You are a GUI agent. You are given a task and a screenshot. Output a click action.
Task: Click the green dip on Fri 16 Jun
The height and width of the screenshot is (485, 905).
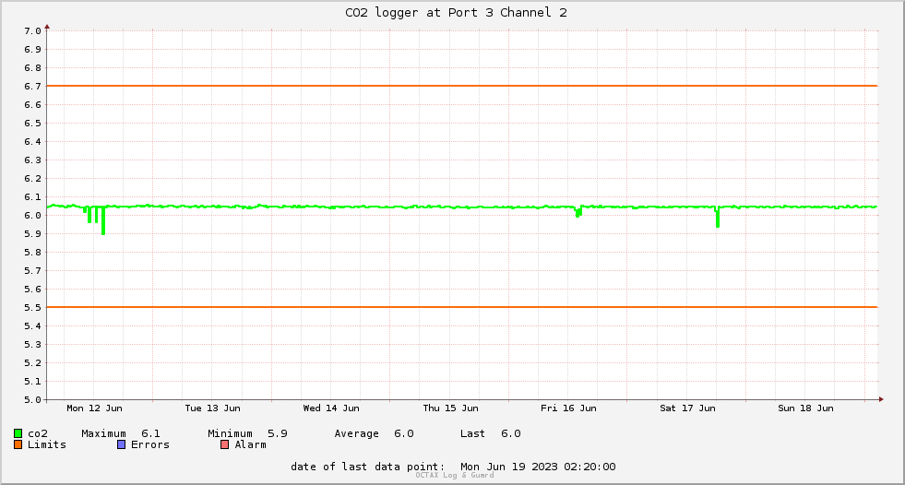point(578,212)
